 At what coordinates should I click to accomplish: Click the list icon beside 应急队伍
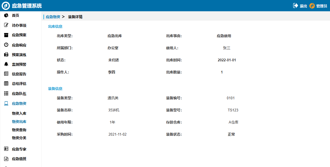[6, 94]
